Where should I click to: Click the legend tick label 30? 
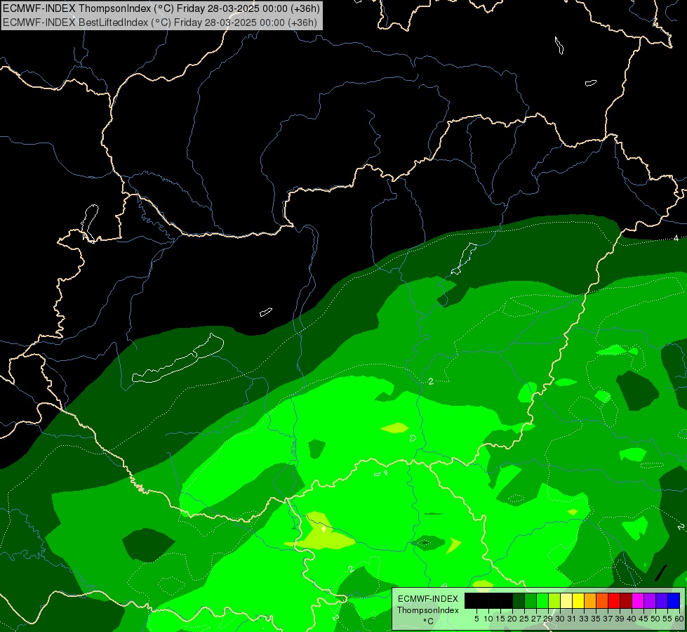[x=560, y=619]
